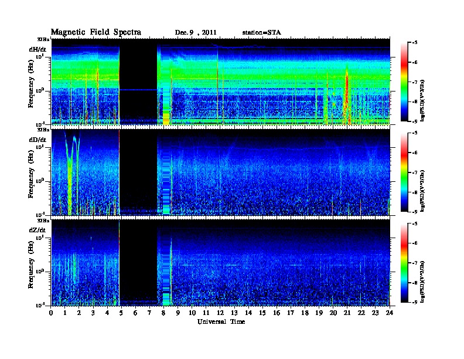
Task: Click hour "10" on the time axis
Action: click(x=192, y=313)
